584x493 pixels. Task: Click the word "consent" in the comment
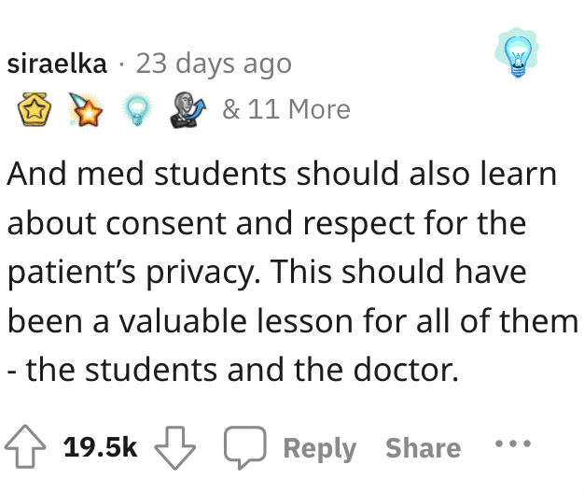pos(166,223)
